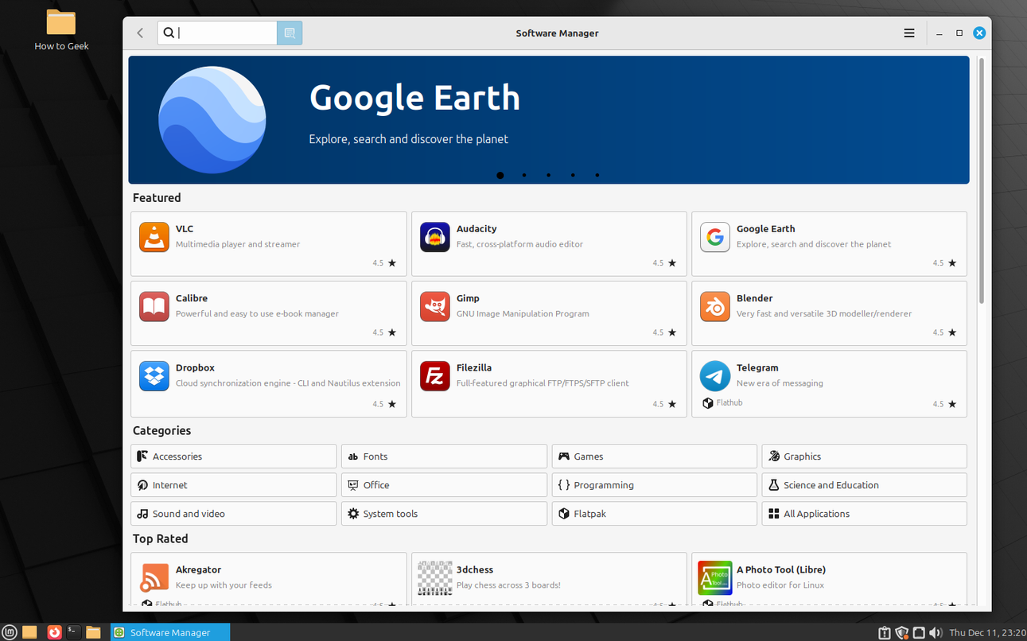Open the file manager panel icon

tap(93, 632)
